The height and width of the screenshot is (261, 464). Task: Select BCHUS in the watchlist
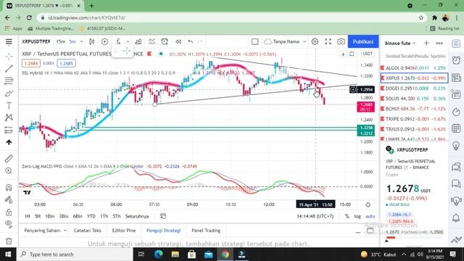pos(414,109)
